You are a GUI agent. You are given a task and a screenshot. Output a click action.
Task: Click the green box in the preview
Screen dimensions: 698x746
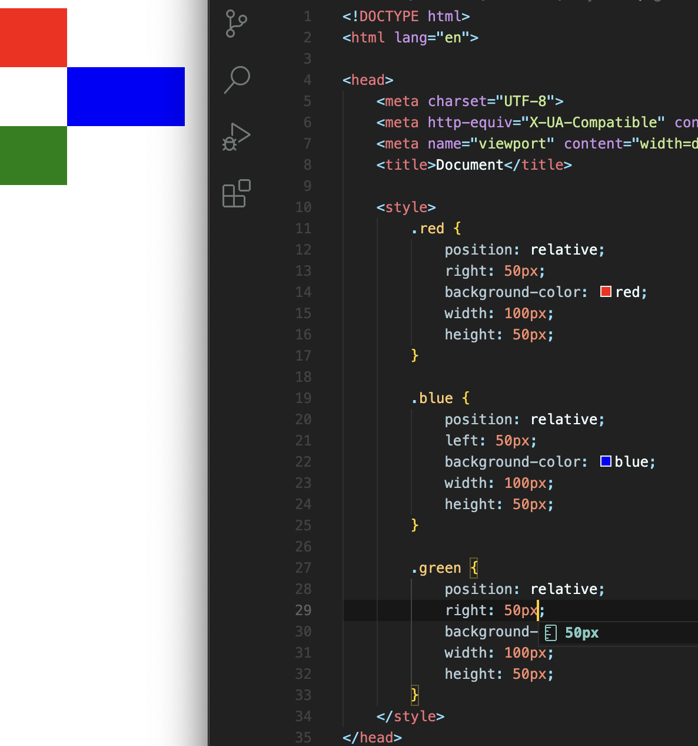(x=34, y=156)
